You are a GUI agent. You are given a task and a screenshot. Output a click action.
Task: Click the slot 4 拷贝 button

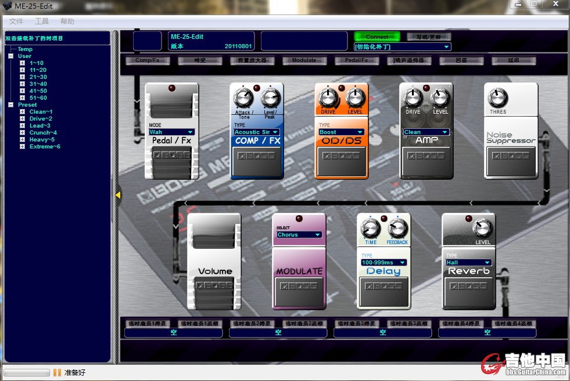coord(461,324)
